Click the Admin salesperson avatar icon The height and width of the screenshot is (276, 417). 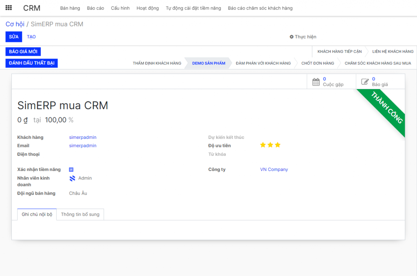coord(72,178)
